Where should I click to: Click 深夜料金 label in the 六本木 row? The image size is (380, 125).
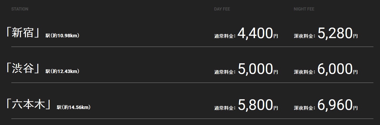[304, 108]
